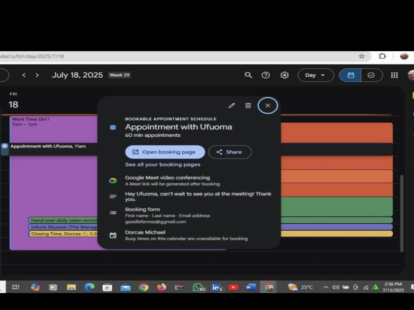Edit the appointment schedule with the pencil icon
414x310 pixels.
point(231,105)
